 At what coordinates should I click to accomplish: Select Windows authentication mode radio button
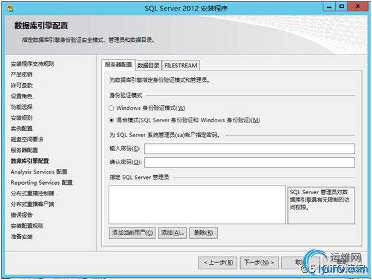click(x=111, y=108)
